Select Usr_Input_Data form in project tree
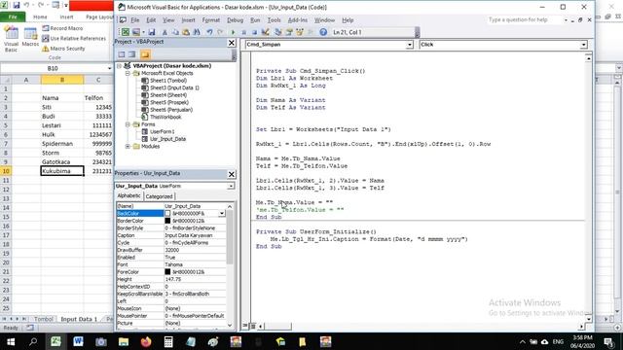 tap(167, 139)
